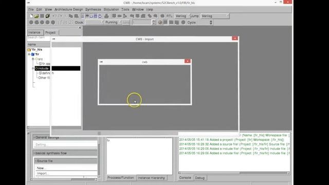
Task: Click the Import... link under Source file
Action: (x=43, y=174)
